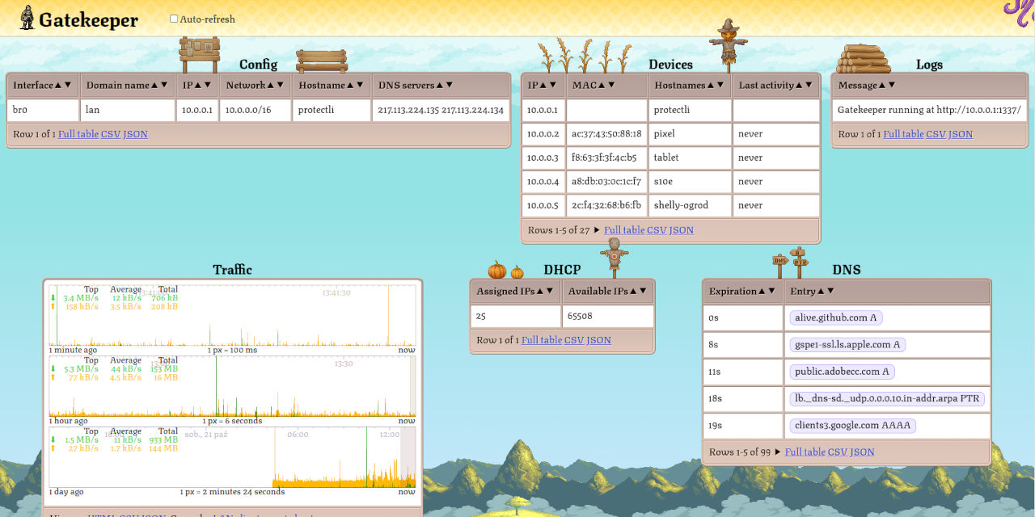Sort Last activity ascending
1035x517 pixels.
799,85
